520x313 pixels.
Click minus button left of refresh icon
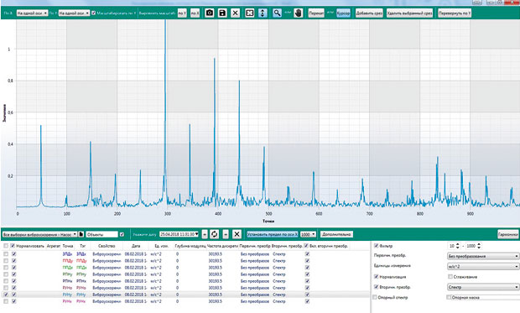(x=205, y=234)
